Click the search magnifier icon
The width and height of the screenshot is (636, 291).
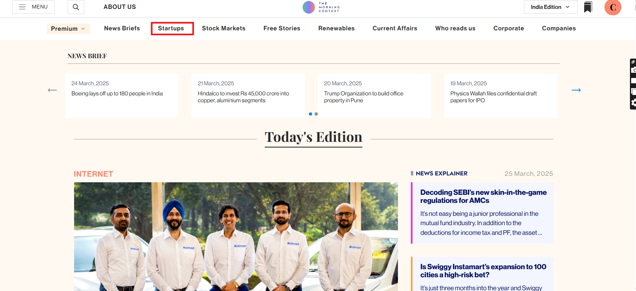pyautogui.click(x=76, y=7)
